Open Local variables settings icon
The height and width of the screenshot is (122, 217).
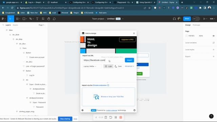click(x=214, y=43)
